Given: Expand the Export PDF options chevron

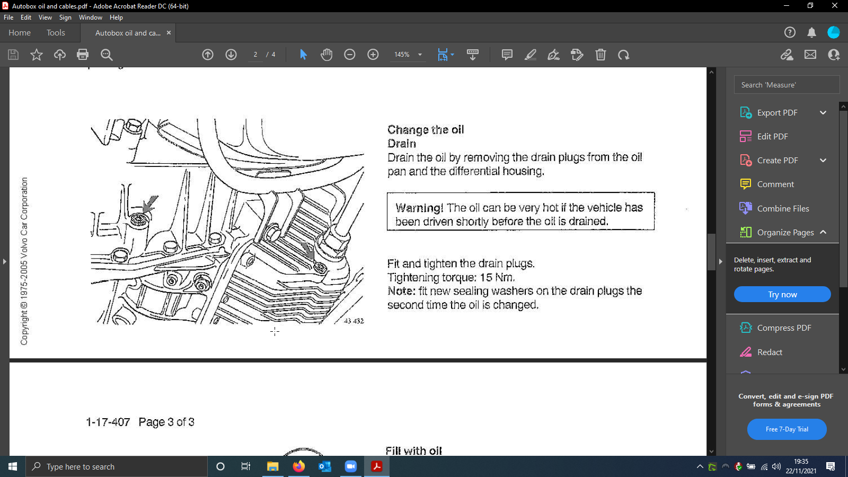Looking at the screenshot, I should [823, 112].
